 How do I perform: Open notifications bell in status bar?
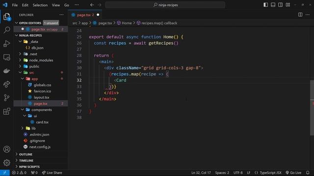(308, 173)
